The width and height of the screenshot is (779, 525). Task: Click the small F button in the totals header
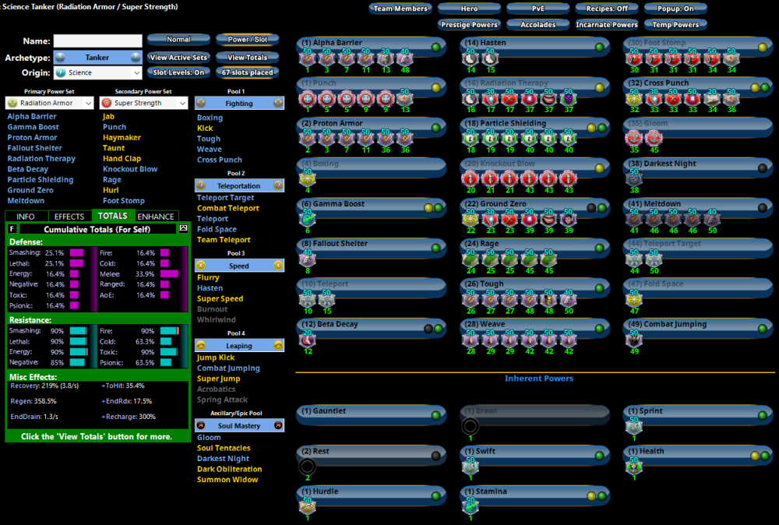pos(12,229)
